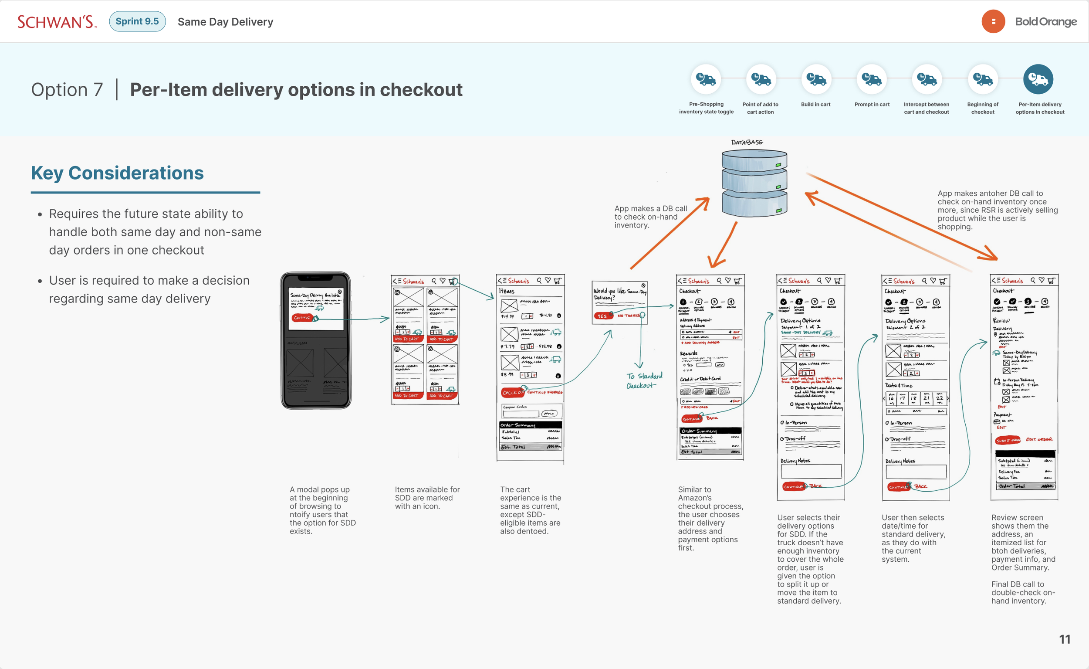Click the caption 'Items available for SDD are marked'
This screenshot has height=669, width=1089.
click(x=427, y=498)
